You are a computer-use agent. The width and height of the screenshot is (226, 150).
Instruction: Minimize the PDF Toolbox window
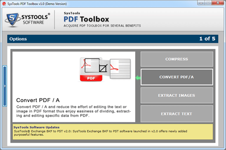click(201, 3)
